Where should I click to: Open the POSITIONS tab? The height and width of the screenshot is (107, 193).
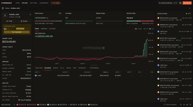pyautogui.click(x=39, y=68)
